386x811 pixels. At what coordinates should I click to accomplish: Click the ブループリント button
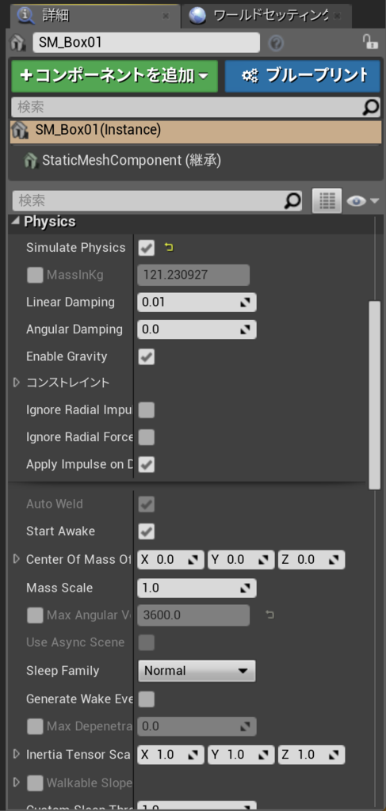pyautogui.click(x=302, y=76)
